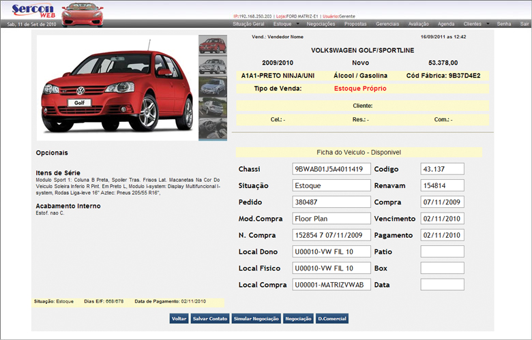Click the Cód Fábrica: 9B37D4E2 text
532x340 pixels.
click(443, 76)
